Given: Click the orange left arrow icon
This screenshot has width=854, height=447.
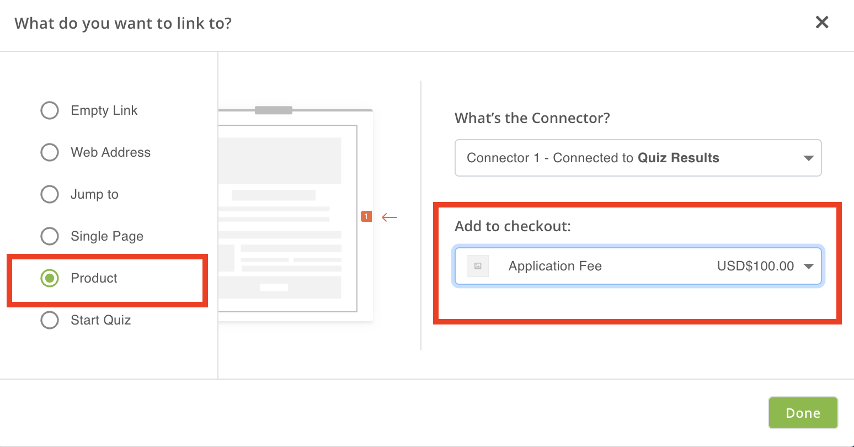Looking at the screenshot, I should 389,217.
